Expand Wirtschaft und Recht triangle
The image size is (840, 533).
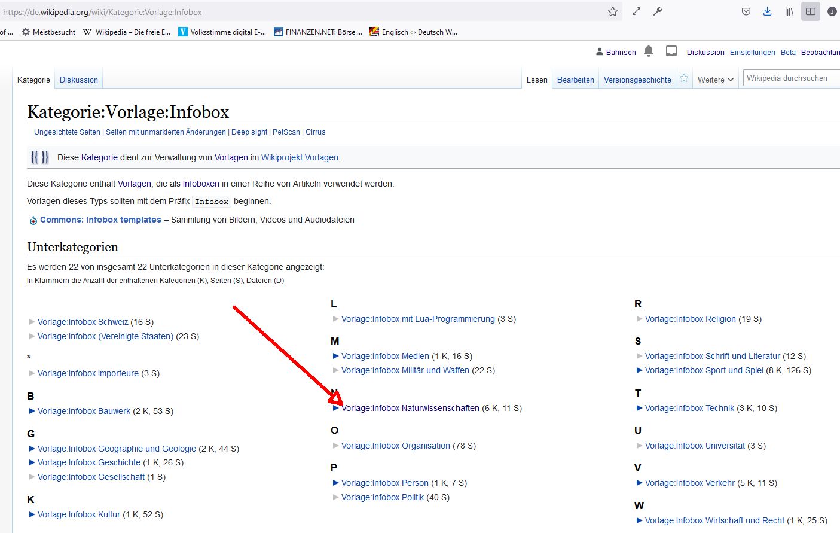640,520
